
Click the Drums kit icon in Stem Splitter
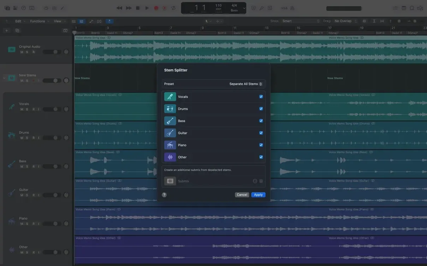(x=170, y=109)
